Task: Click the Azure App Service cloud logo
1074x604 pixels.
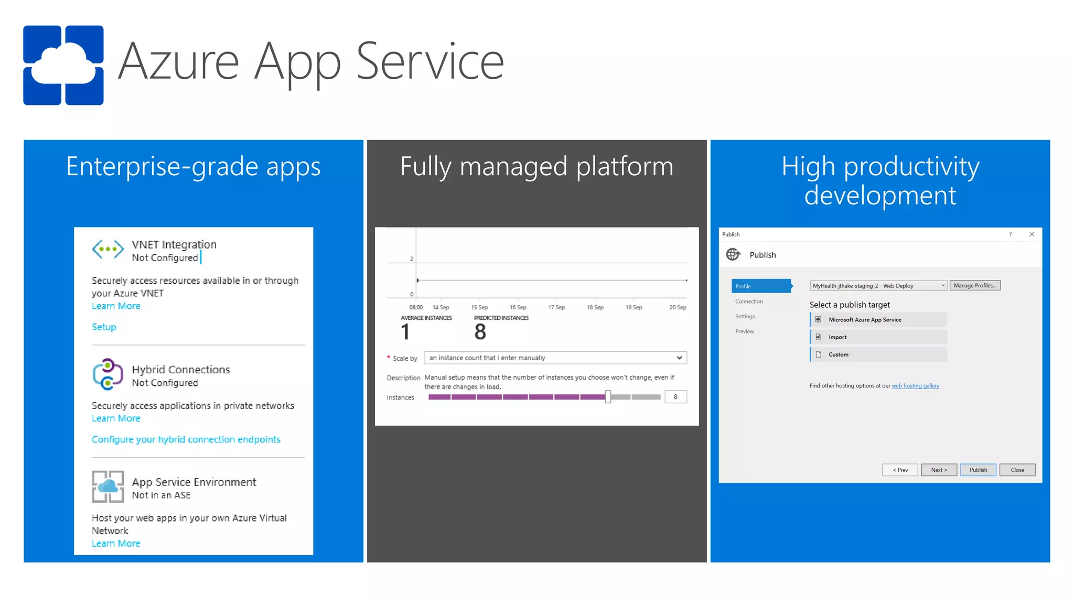Action: coord(63,66)
